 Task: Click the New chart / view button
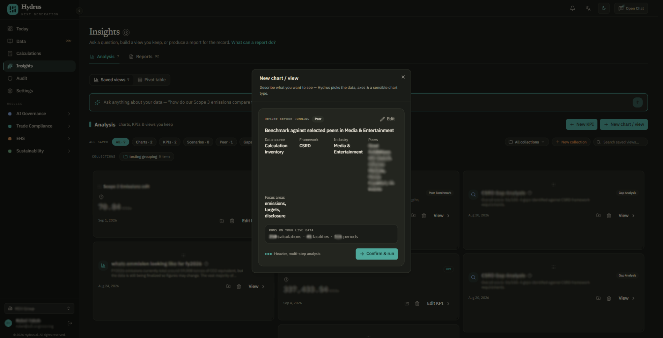pos(624,124)
